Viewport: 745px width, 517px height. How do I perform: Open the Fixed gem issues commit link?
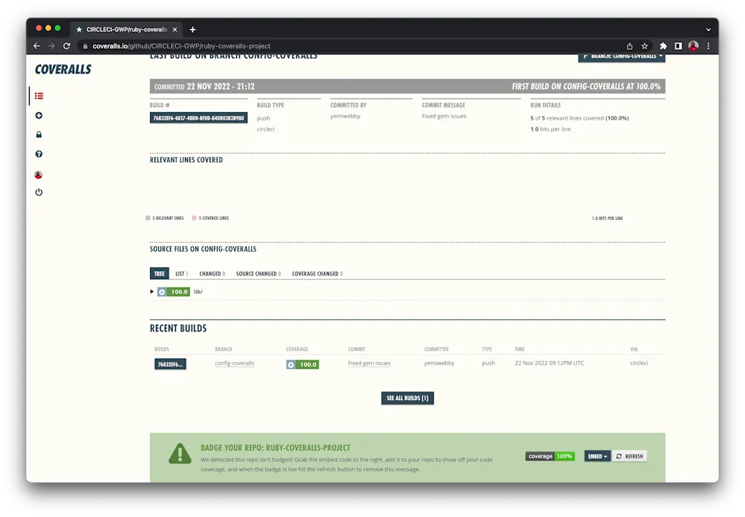369,363
